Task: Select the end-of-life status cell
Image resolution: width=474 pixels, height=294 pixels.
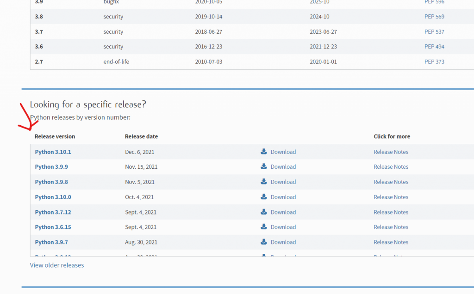Action: [116, 61]
